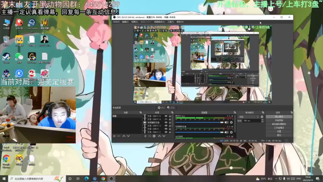Remove selected source with minus icon

[x=149, y=136]
